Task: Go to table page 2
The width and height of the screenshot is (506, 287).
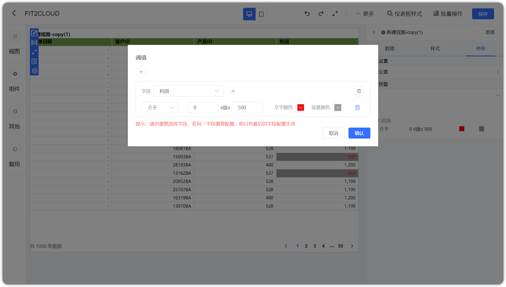Action: click(306, 246)
